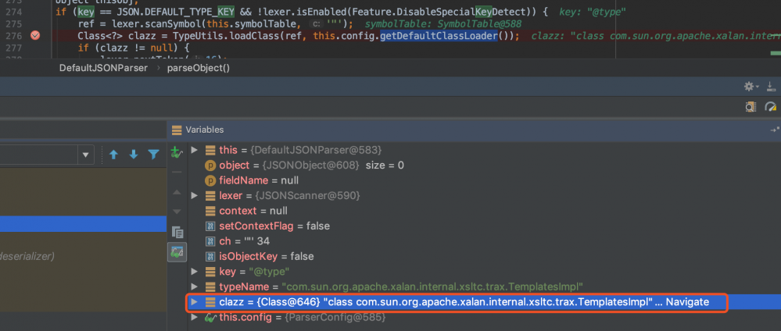Toggle show watches in variables icon
This screenshot has height=331, width=781.
(x=177, y=252)
